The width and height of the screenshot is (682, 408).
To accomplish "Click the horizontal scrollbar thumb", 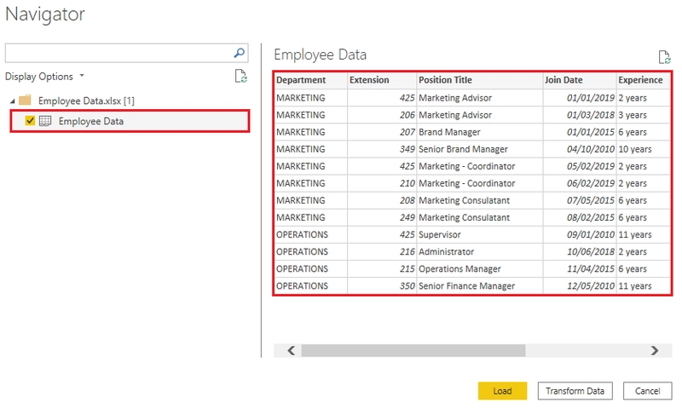I will [413, 350].
